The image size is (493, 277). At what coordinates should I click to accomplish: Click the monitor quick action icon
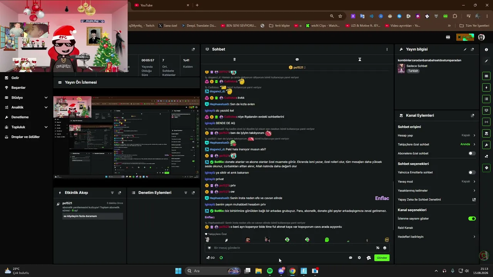(486, 110)
